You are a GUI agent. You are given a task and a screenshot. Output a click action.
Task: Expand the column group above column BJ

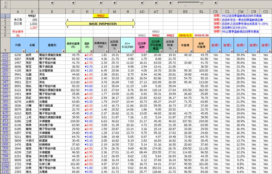tap(170, 3)
